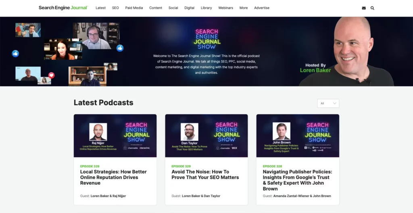Expand the More menu

click(244, 8)
